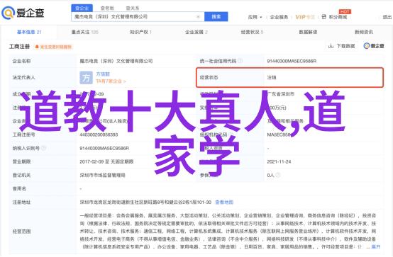Image resolution: width=393 pixels, height=257 pixels.
Task: Switch to the 新闻资讯 tab
Action: coord(364,32)
